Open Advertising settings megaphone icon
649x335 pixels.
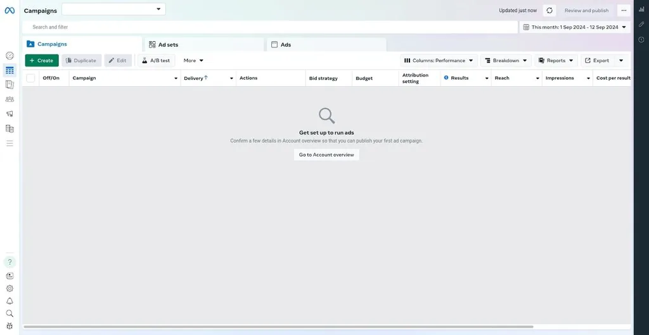(10, 114)
